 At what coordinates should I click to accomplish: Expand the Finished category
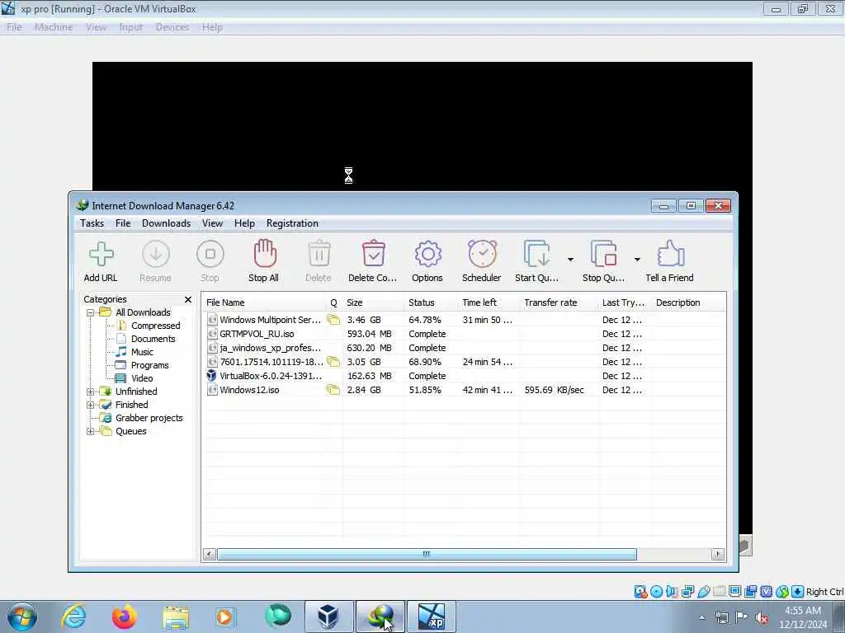point(91,405)
